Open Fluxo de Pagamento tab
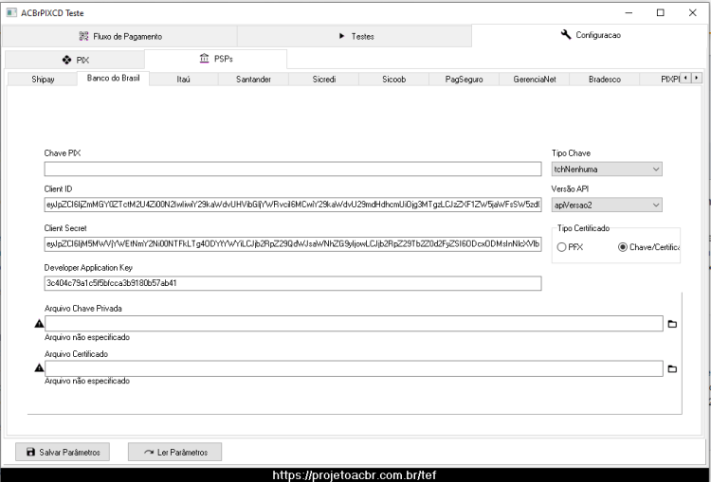 point(119,36)
